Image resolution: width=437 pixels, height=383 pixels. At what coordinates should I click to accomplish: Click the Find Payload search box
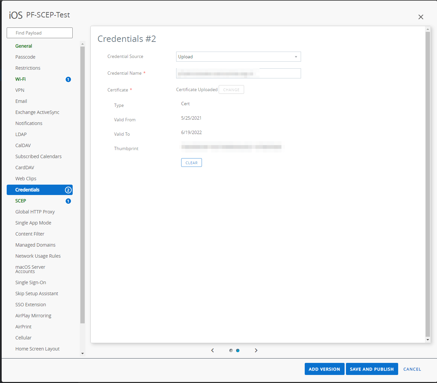[40, 33]
